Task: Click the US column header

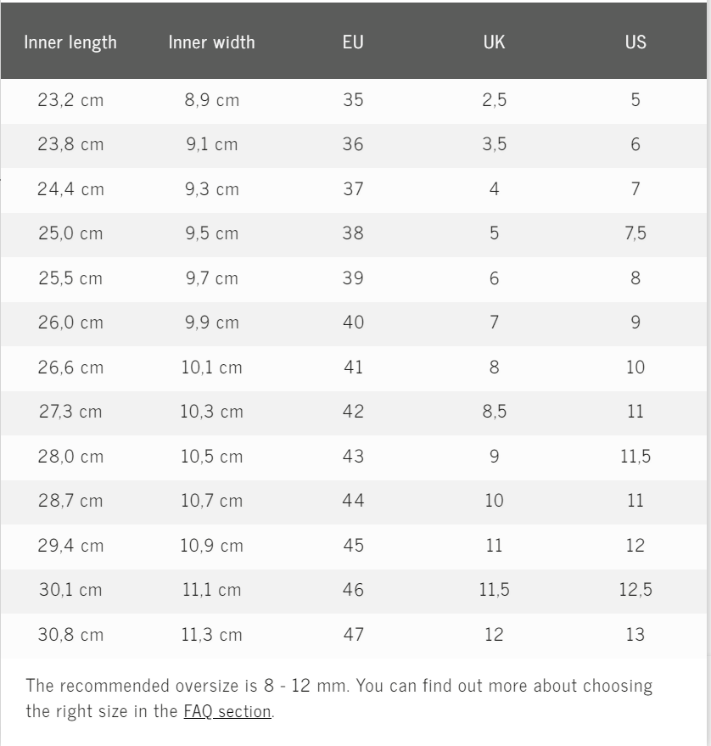Action: (x=635, y=42)
